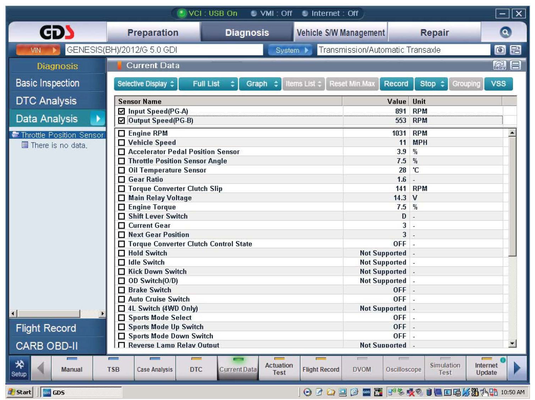Check the Oil Temperature Sensor box

[x=122, y=170]
